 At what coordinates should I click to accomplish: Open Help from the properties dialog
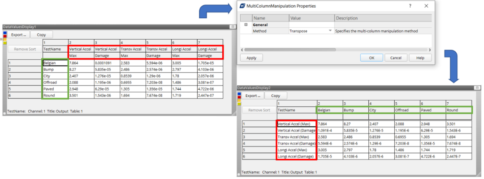420,58
